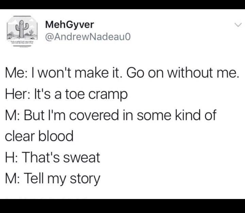Click the final line "M: Tell my story"
The height and width of the screenshot is (213, 245).
[52, 179]
